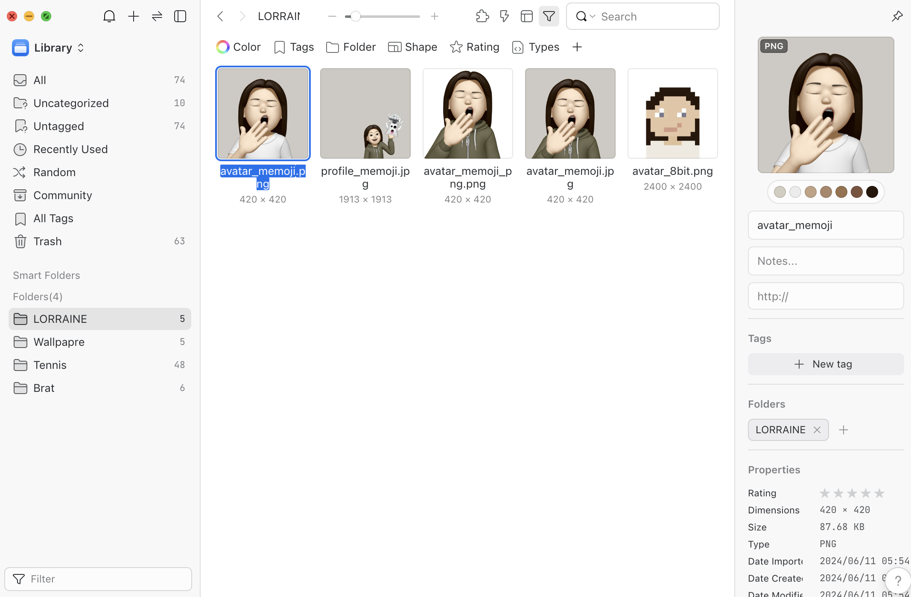Toggle the sidebar panel visibility
This screenshot has height=597, width=911.
180,16
